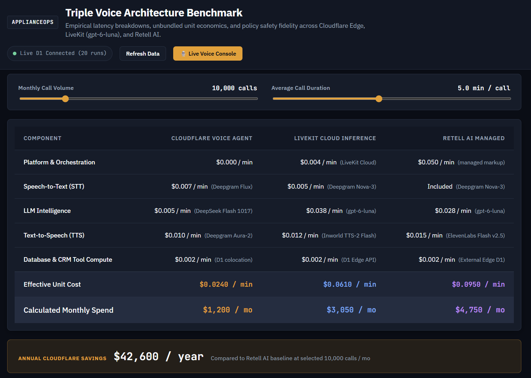Click the '$0.0240 / min' effective unit cost

click(x=226, y=285)
